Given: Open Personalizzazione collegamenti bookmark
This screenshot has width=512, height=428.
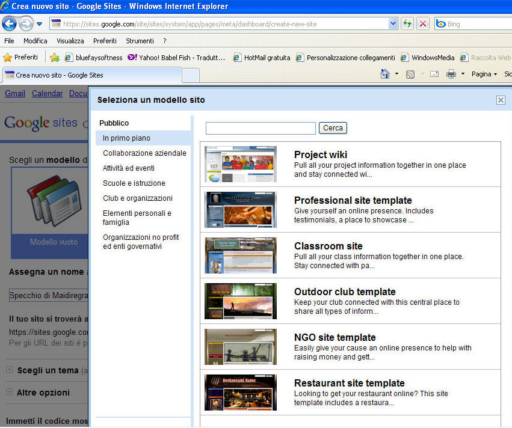Looking at the screenshot, I should tap(345, 58).
